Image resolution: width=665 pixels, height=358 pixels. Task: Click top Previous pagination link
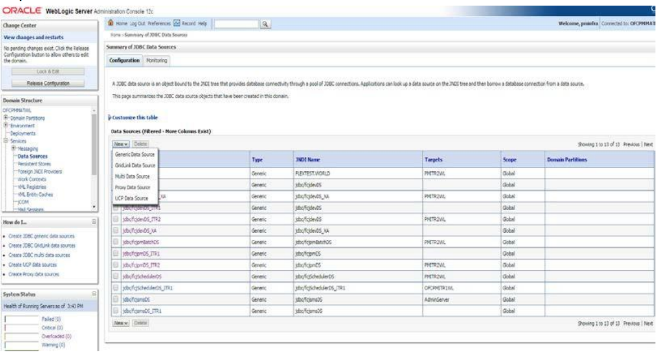(631, 144)
